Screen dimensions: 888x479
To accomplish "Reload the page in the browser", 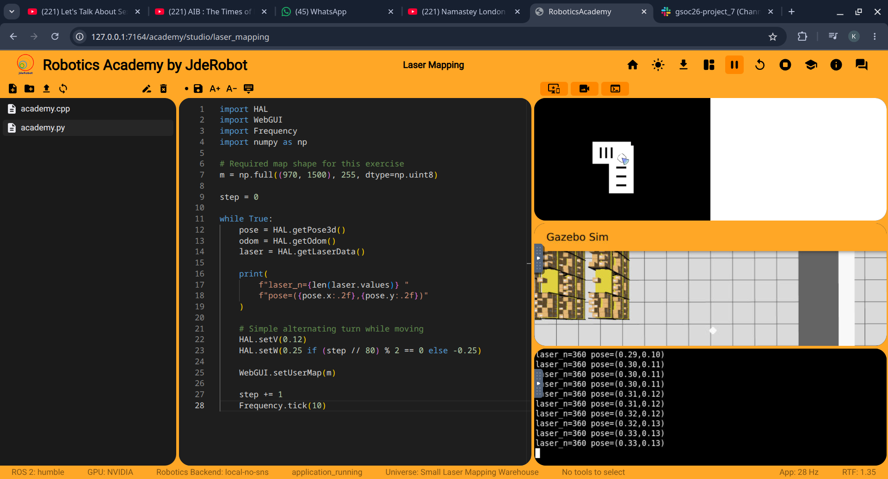I will [x=55, y=37].
